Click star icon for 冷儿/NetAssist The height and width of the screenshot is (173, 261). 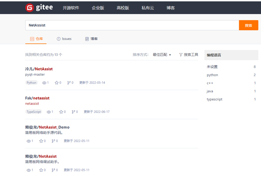[x=57, y=83]
